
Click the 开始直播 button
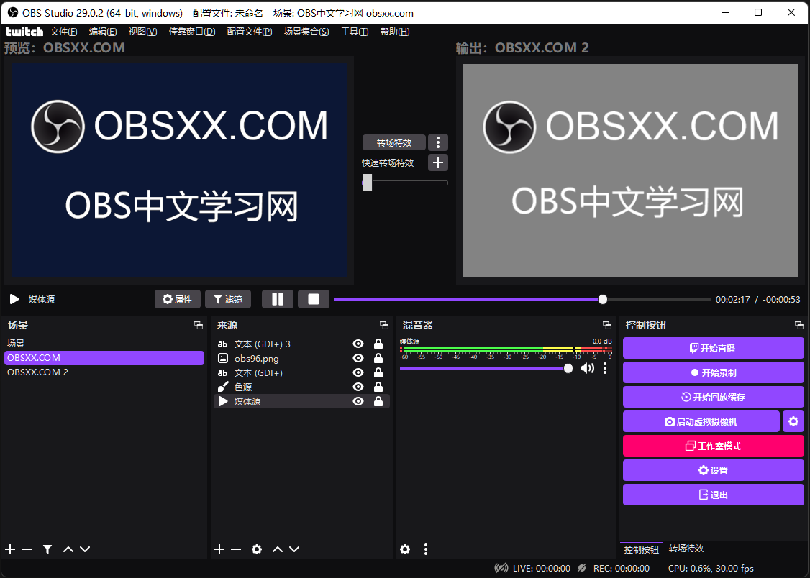click(x=714, y=348)
